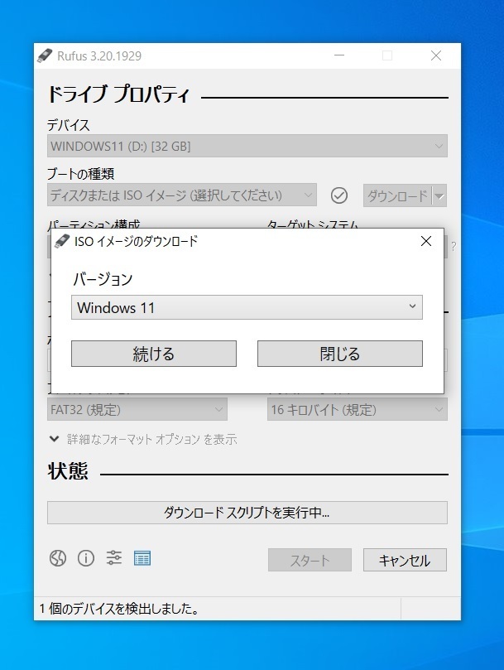Open the 16 キロバイト cluster size dropdown

click(x=357, y=410)
